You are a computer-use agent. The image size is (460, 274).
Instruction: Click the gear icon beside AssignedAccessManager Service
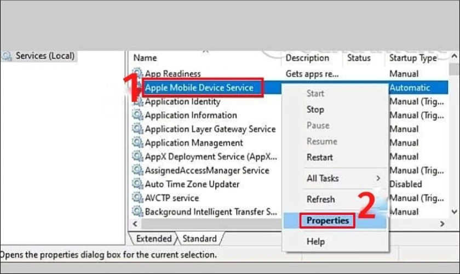(x=137, y=170)
